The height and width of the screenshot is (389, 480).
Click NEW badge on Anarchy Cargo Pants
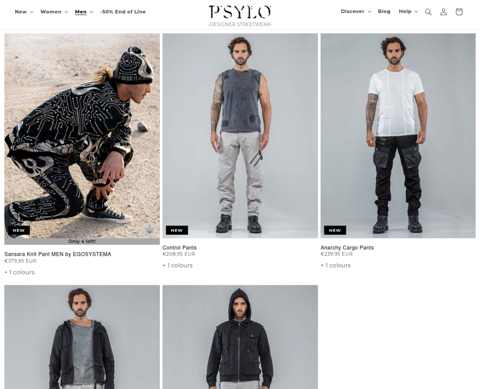[335, 230]
